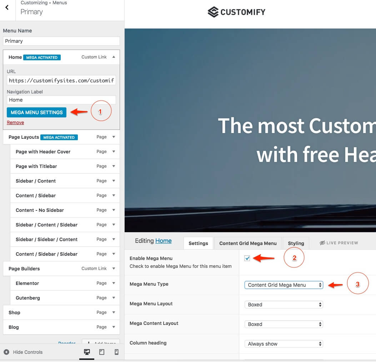Remove the Home menu item

tap(15, 122)
